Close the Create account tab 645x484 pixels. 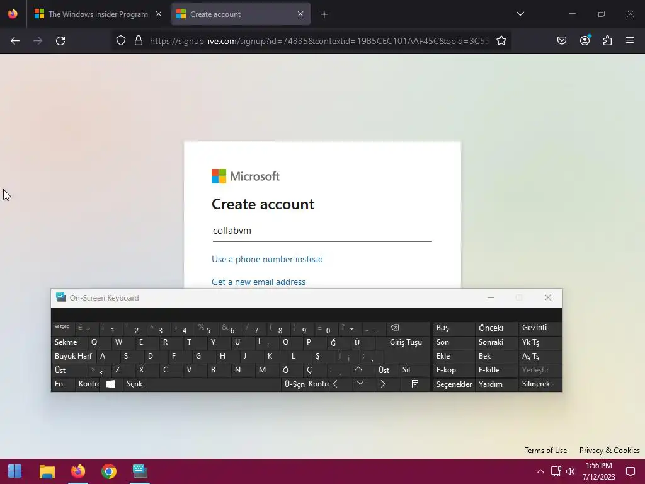pyautogui.click(x=300, y=14)
